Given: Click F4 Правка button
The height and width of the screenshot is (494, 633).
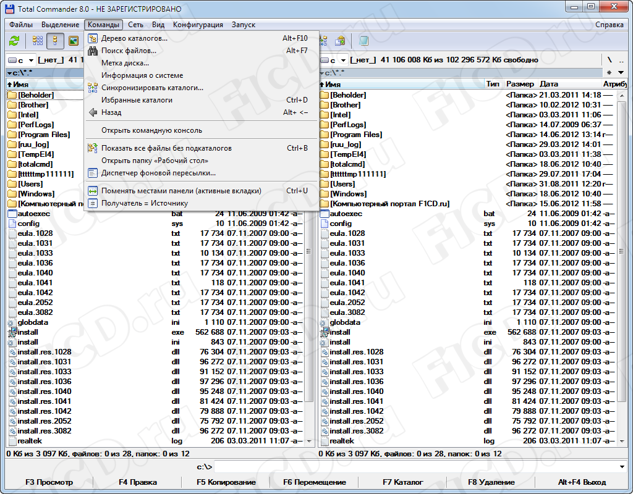Looking at the screenshot, I should tap(138, 482).
